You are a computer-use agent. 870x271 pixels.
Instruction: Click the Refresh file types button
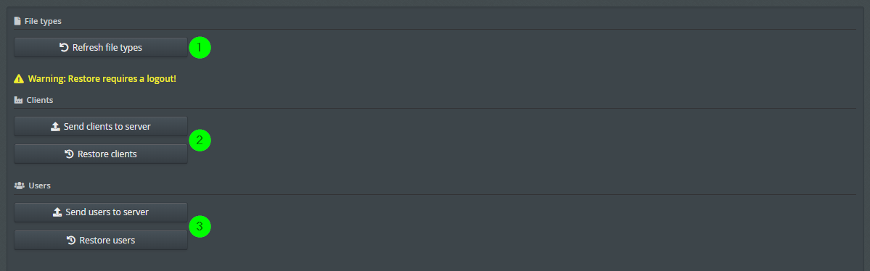(100, 48)
